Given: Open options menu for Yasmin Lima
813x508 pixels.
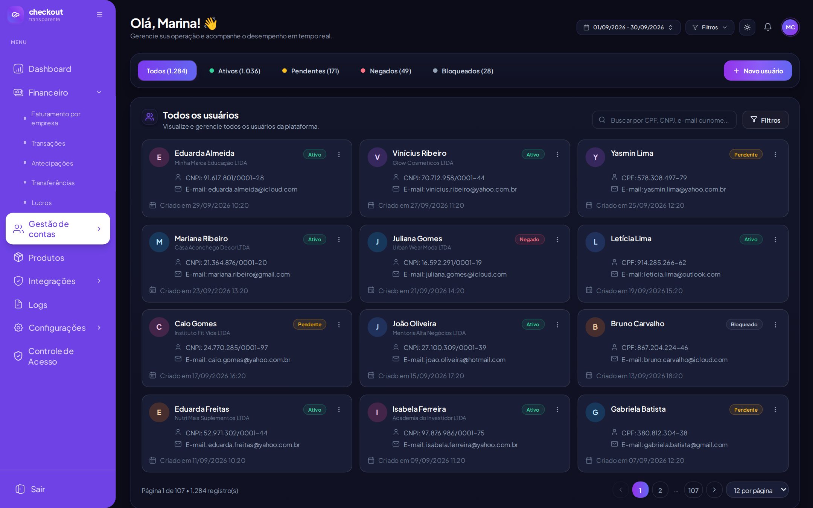Looking at the screenshot, I should point(775,155).
